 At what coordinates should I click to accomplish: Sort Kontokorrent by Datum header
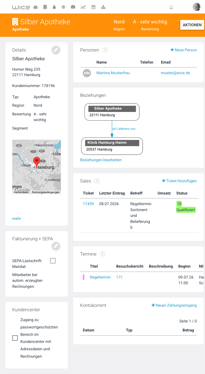88,330
